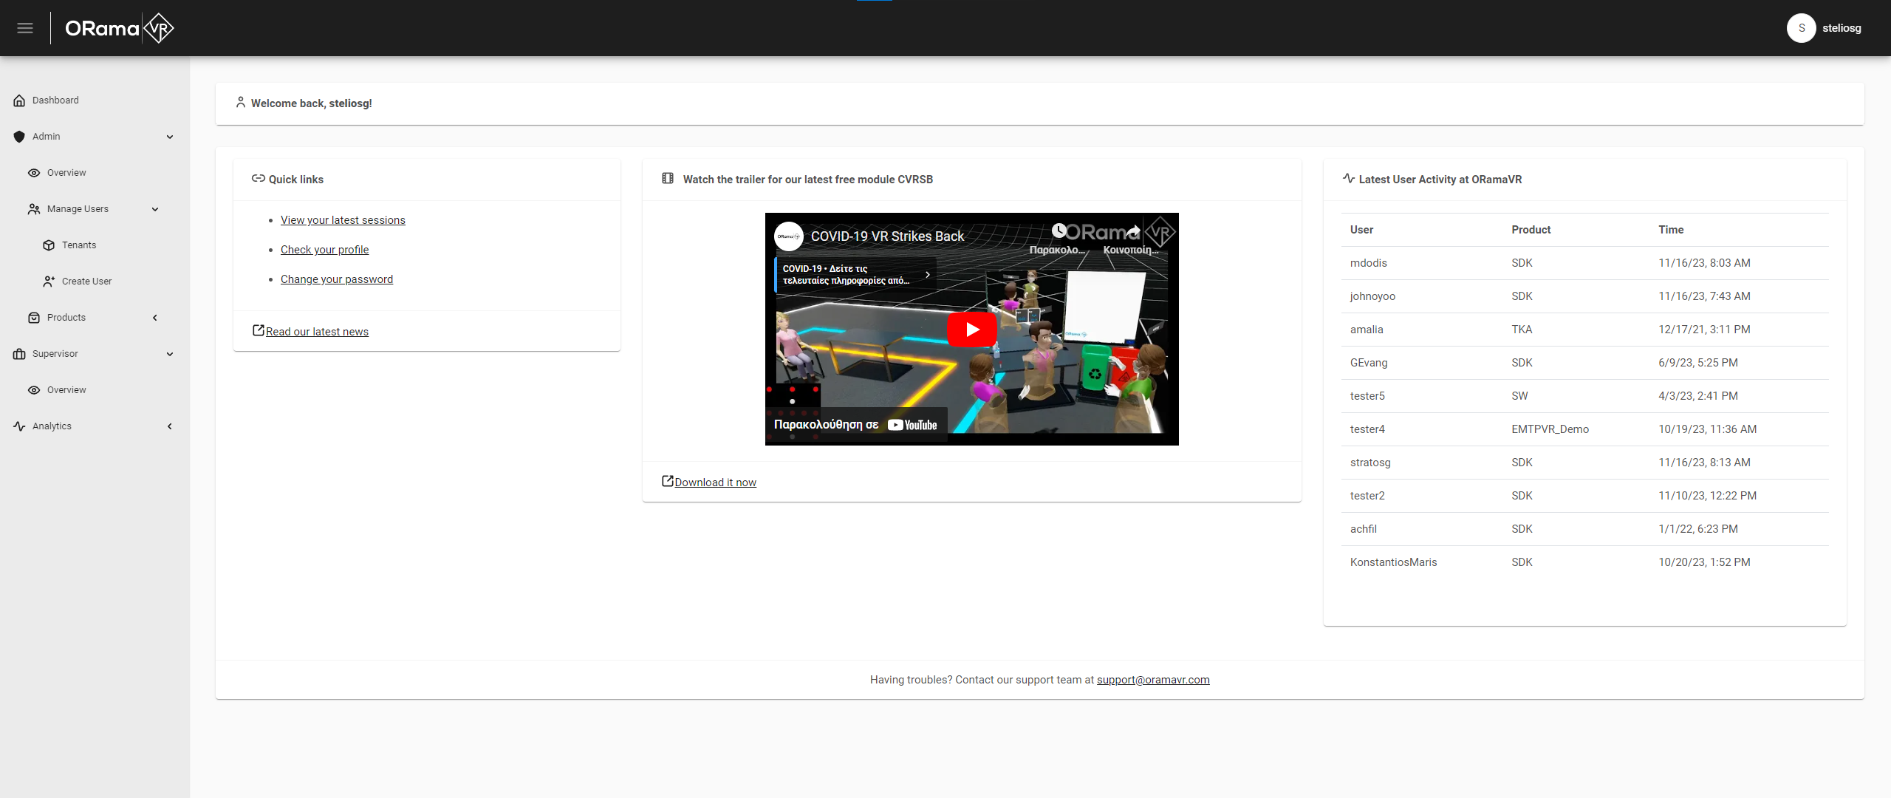Open View your latest sessions link
The width and height of the screenshot is (1891, 798).
pos(343,220)
